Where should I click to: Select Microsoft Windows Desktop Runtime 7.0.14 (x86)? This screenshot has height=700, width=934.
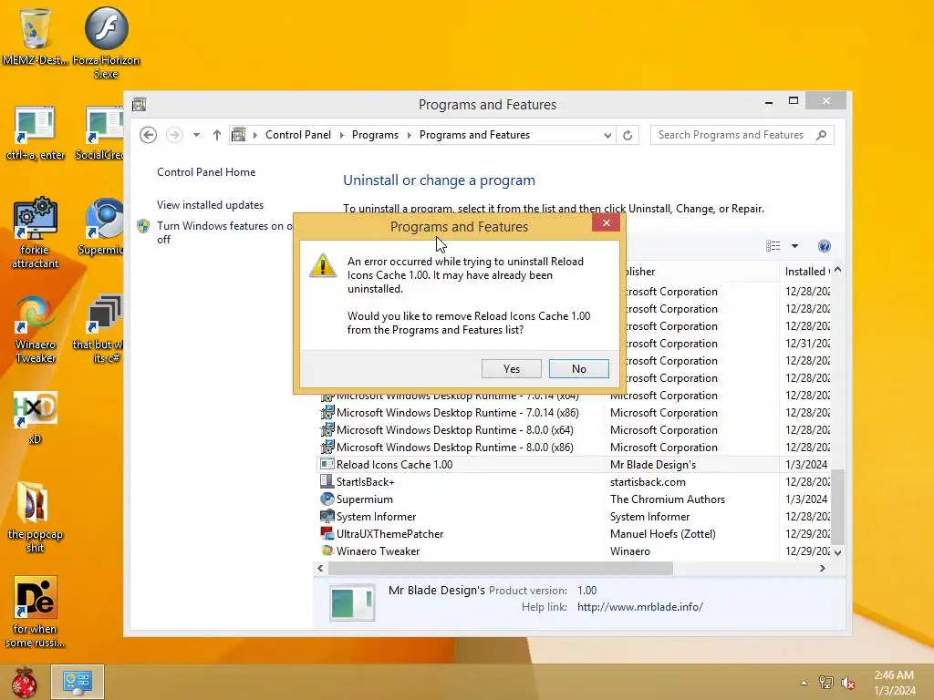[x=458, y=413]
